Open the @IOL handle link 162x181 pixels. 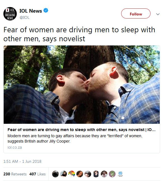(x=25, y=17)
